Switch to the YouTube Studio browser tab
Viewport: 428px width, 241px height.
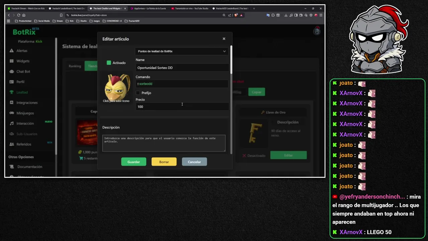coord(189,8)
